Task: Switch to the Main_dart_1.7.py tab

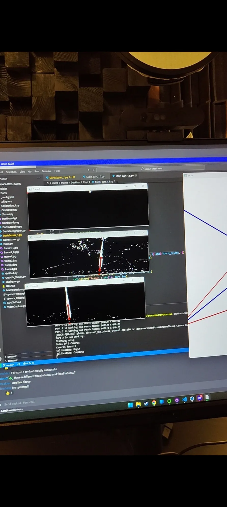Action: [94, 177]
